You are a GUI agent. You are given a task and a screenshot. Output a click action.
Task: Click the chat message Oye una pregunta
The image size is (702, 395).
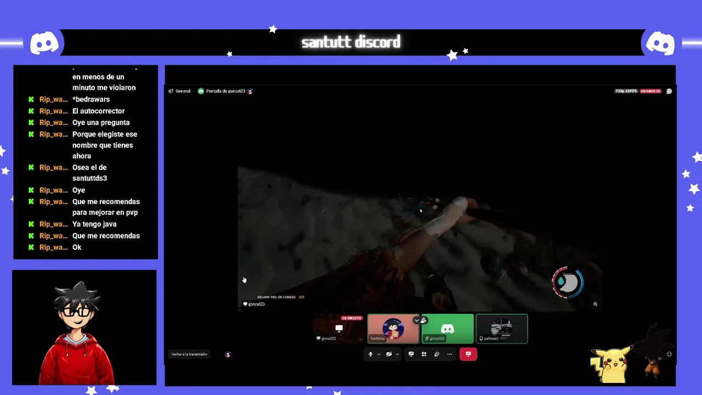click(x=101, y=122)
